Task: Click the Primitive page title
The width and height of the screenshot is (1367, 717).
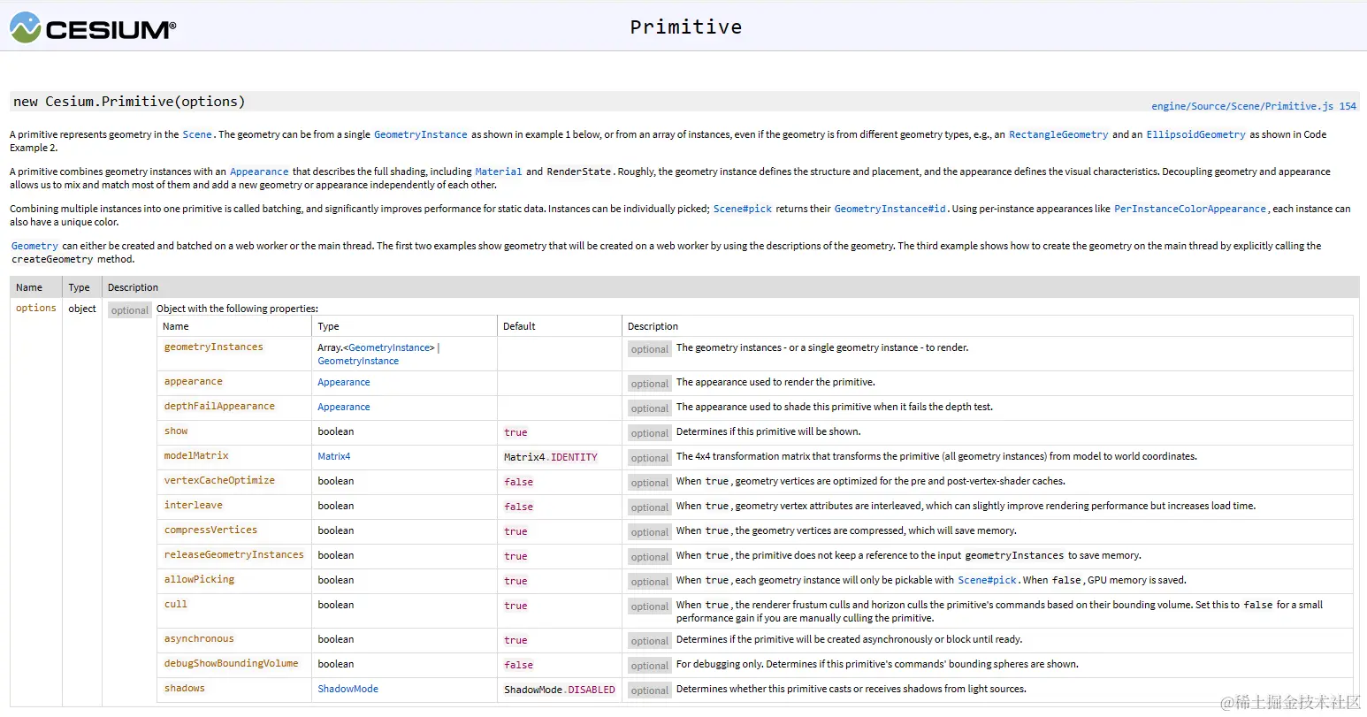Action: point(686,27)
